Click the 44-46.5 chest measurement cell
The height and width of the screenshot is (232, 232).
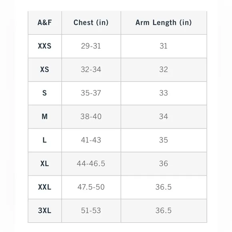tap(91, 164)
